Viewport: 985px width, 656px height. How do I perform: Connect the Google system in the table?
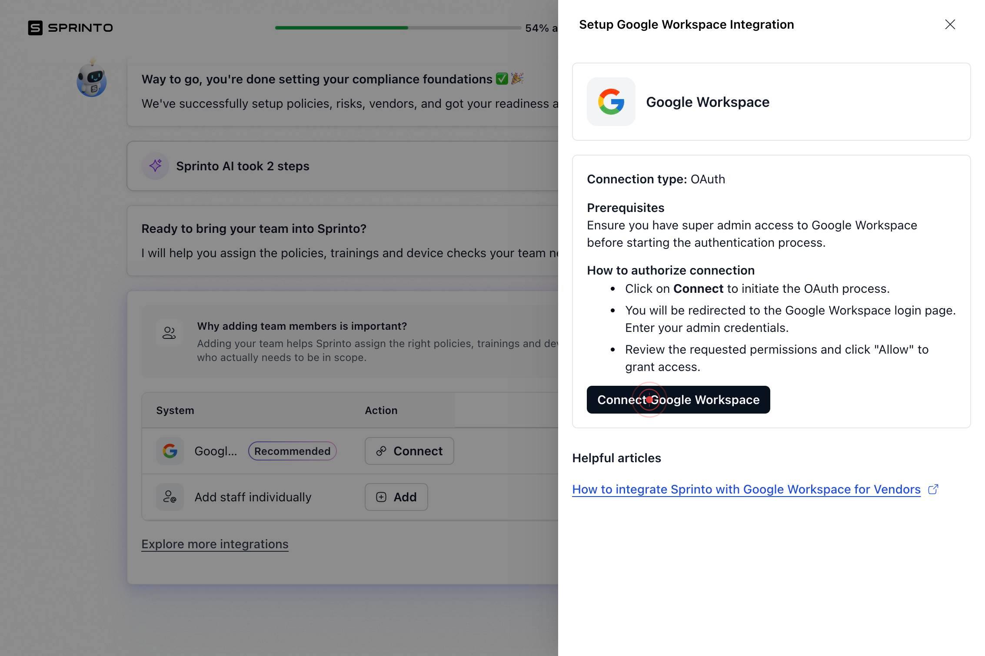coord(409,451)
